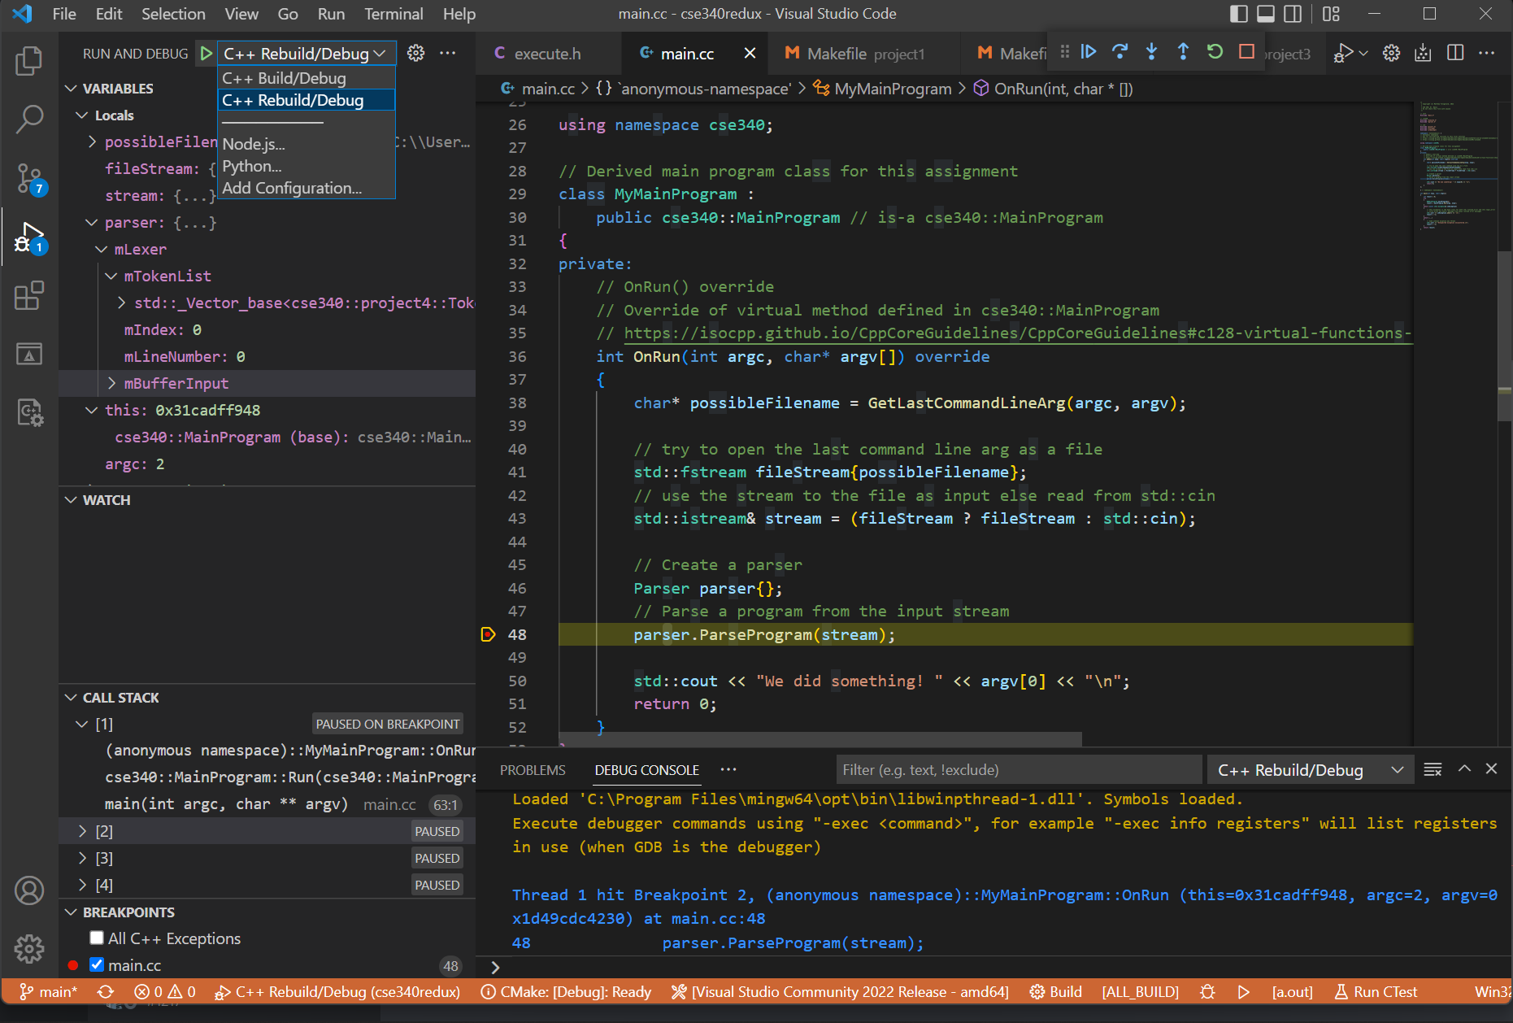Open the Terminal menu
This screenshot has height=1023, width=1513.
click(393, 14)
